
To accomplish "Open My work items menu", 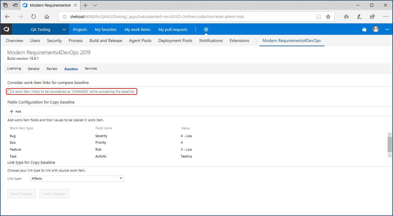I will (138, 29).
